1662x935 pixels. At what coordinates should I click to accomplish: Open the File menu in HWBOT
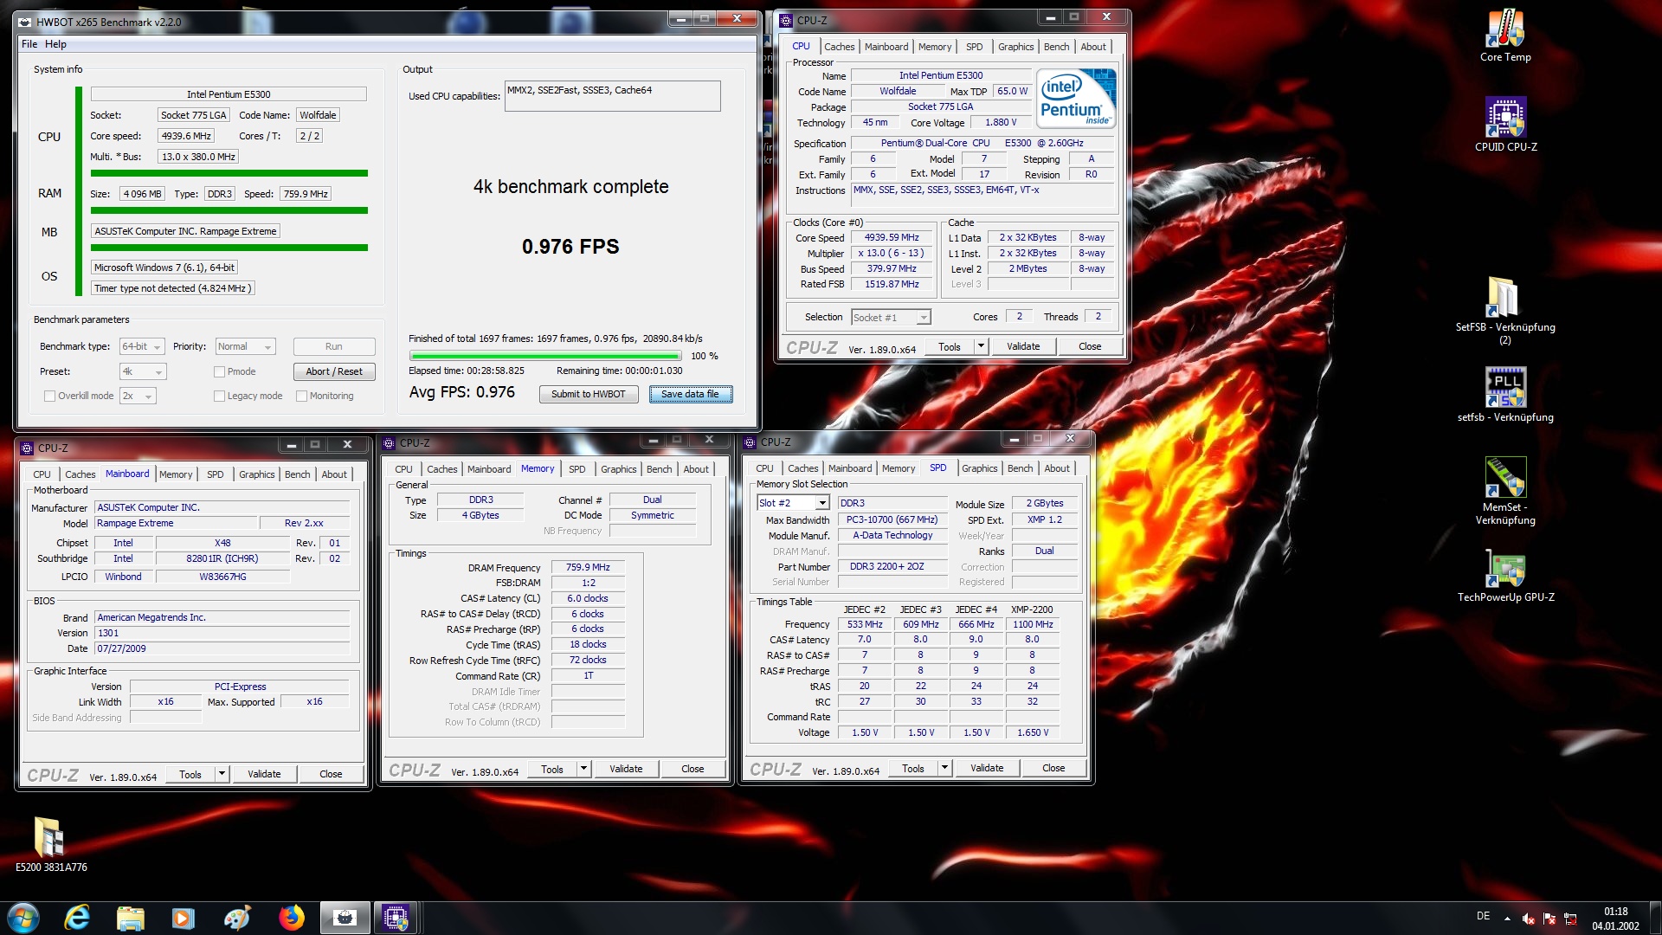[x=29, y=44]
